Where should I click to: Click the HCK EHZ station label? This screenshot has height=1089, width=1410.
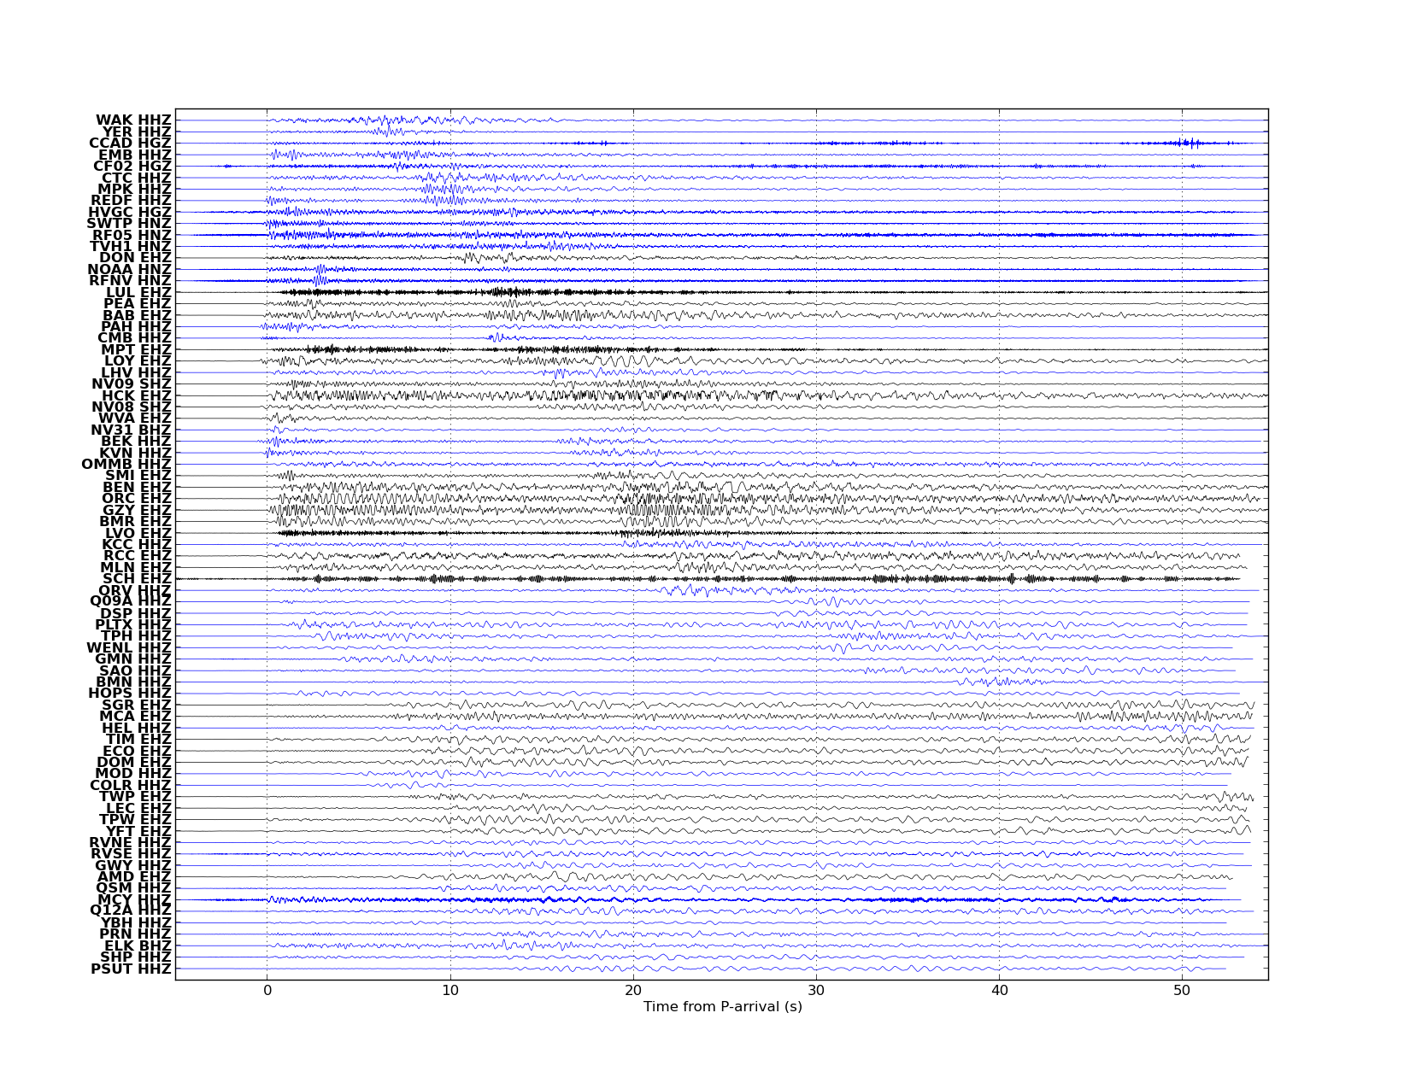coord(137,395)
